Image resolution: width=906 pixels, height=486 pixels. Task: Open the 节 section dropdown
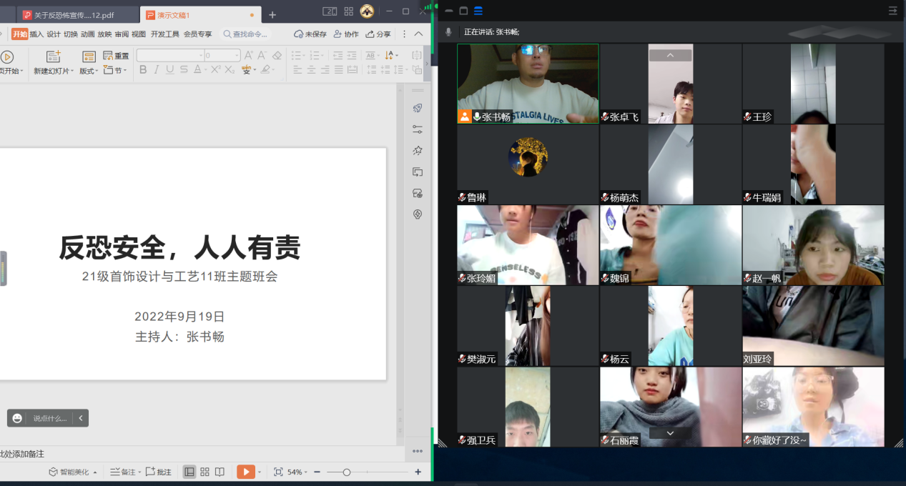click(116, 70)
